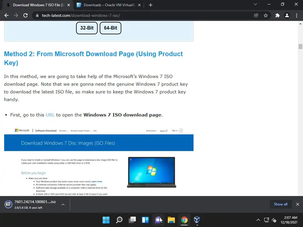Click the bold Windows 7 ISO download page text
This screenshot has width=303, height=227.
pyautogui.click(x=122, y=115)
